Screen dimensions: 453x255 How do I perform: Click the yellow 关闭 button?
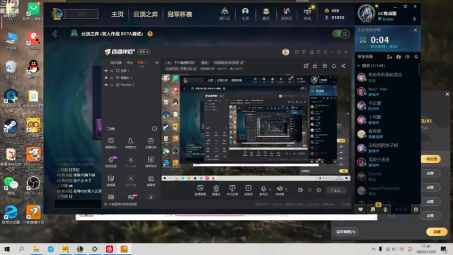coord(437,232)
